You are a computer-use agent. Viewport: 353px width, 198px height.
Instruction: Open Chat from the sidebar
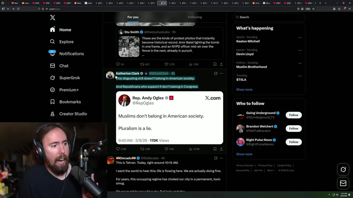[59, 66]
